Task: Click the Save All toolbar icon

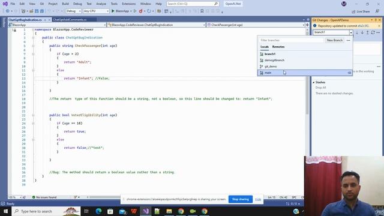Action: (42, 11)
